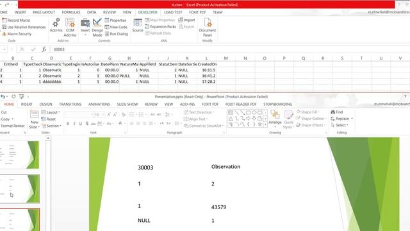The image size is (410, 231).
Task: Open Macro Security settings in Excel
Action: coord(17,34)
